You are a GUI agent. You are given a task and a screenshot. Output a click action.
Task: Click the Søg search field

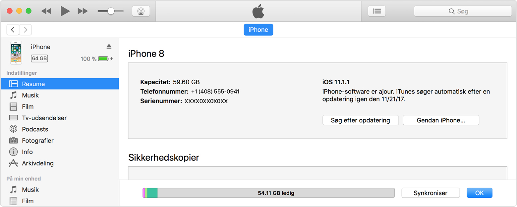click(463, 11)
